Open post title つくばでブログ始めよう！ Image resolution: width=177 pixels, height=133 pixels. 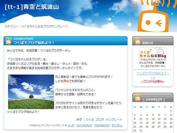(34, 43)
